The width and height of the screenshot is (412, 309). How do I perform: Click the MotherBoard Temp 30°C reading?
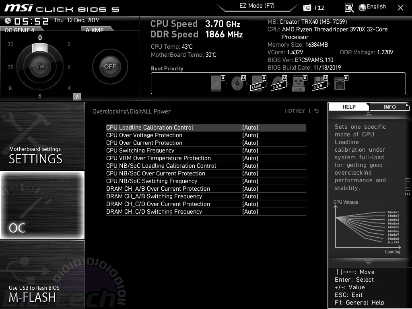183,55
